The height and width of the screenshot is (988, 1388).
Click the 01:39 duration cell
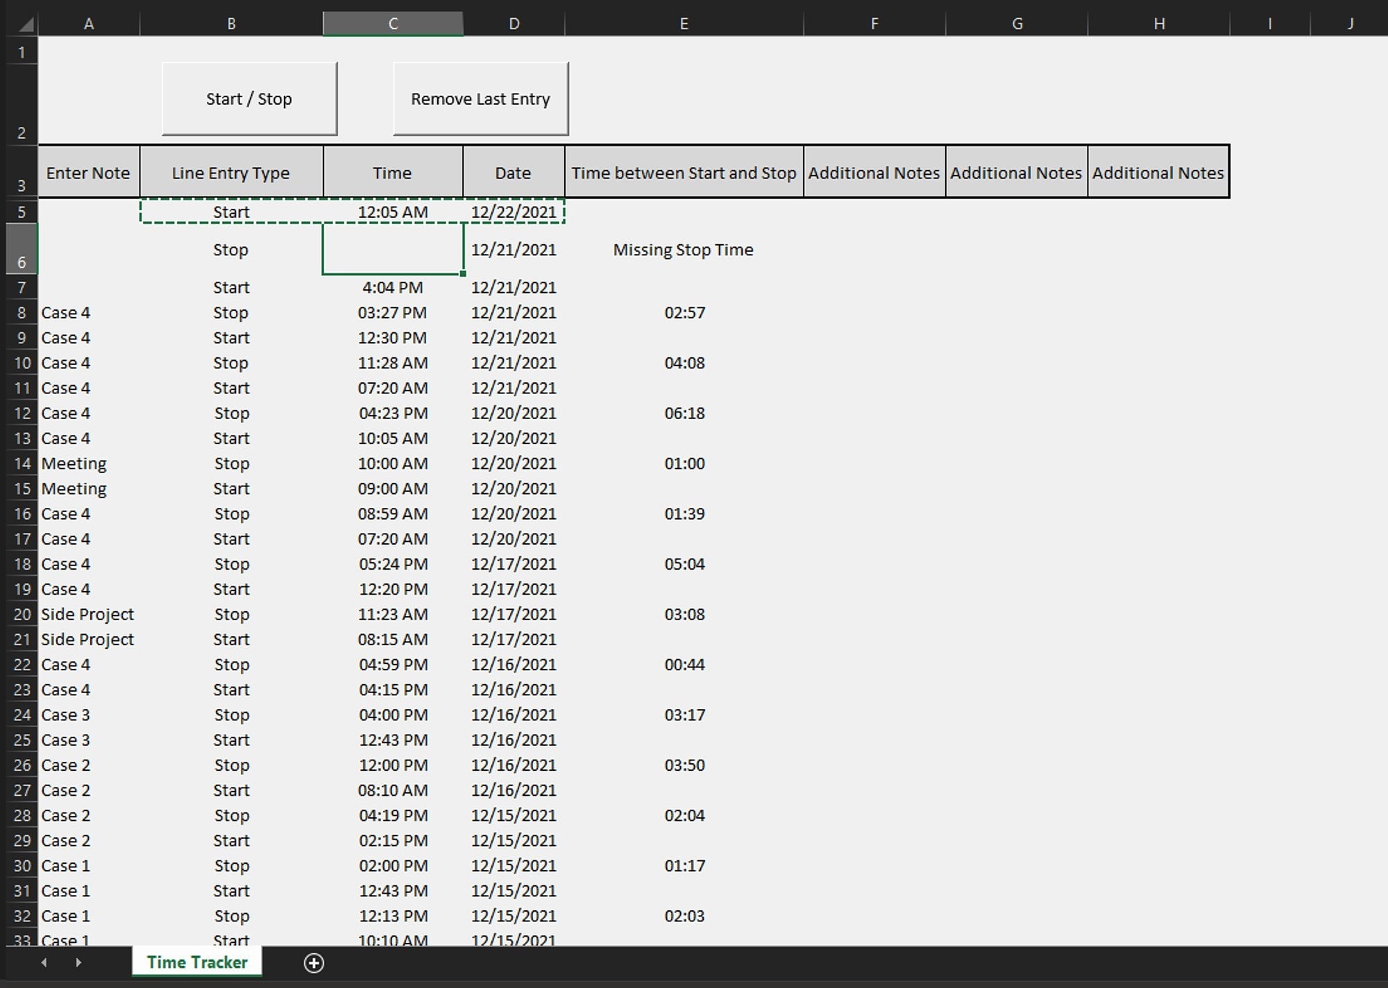point(684,513)
